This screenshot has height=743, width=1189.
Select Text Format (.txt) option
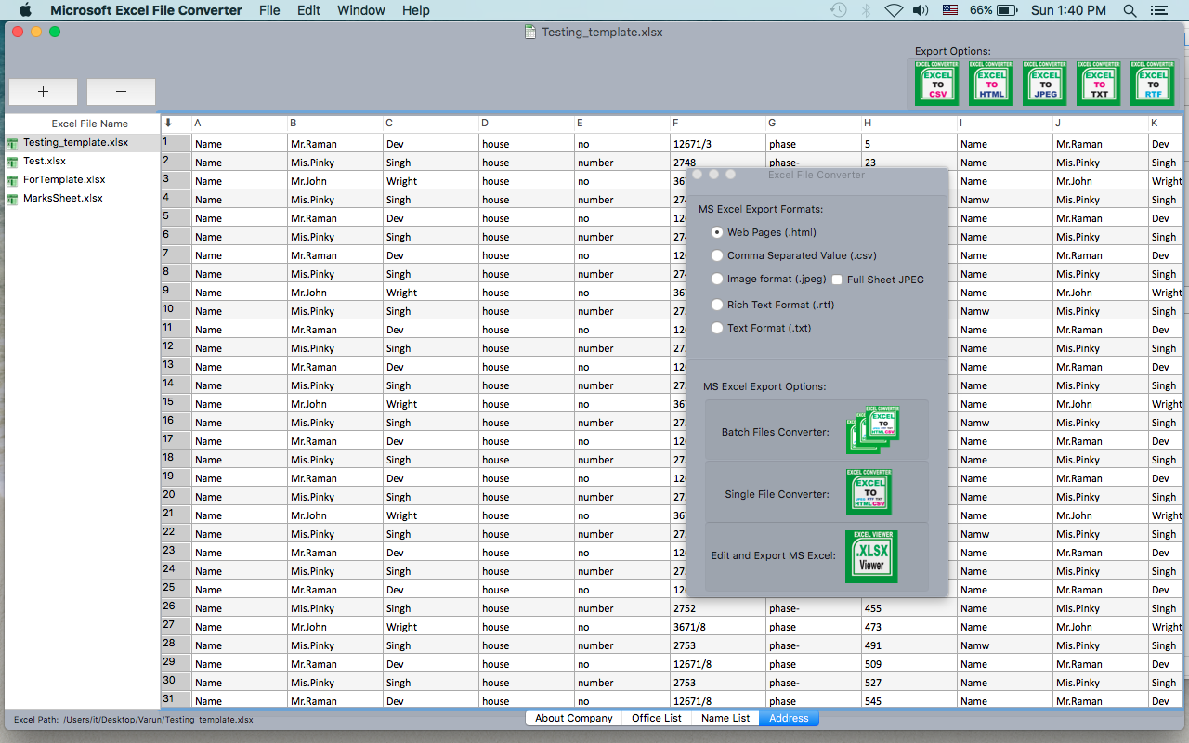[x=717, y=328]
